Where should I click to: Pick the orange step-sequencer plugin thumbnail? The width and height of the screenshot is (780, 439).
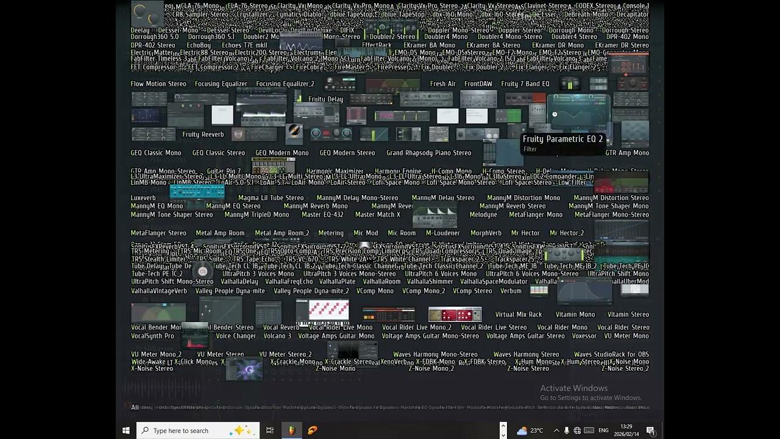tap(388, 315)
